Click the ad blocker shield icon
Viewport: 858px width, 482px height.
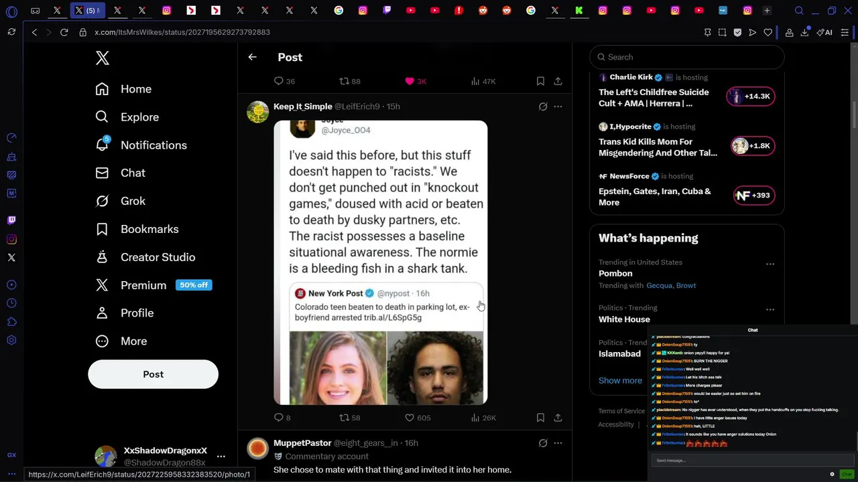coord(737,32)
